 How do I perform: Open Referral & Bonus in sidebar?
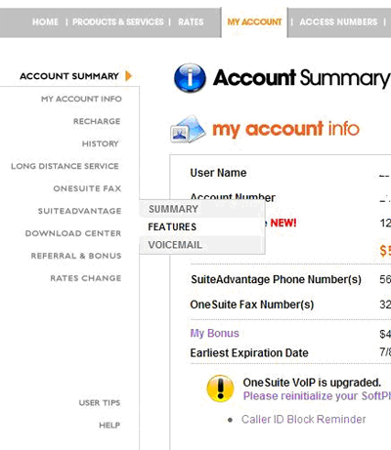[x=76, y=256]
